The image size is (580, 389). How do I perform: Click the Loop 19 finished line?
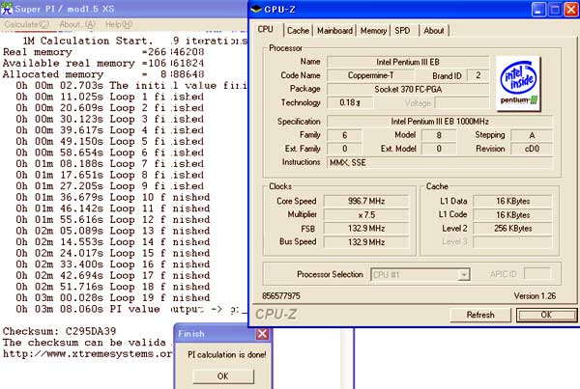(113, 297)
